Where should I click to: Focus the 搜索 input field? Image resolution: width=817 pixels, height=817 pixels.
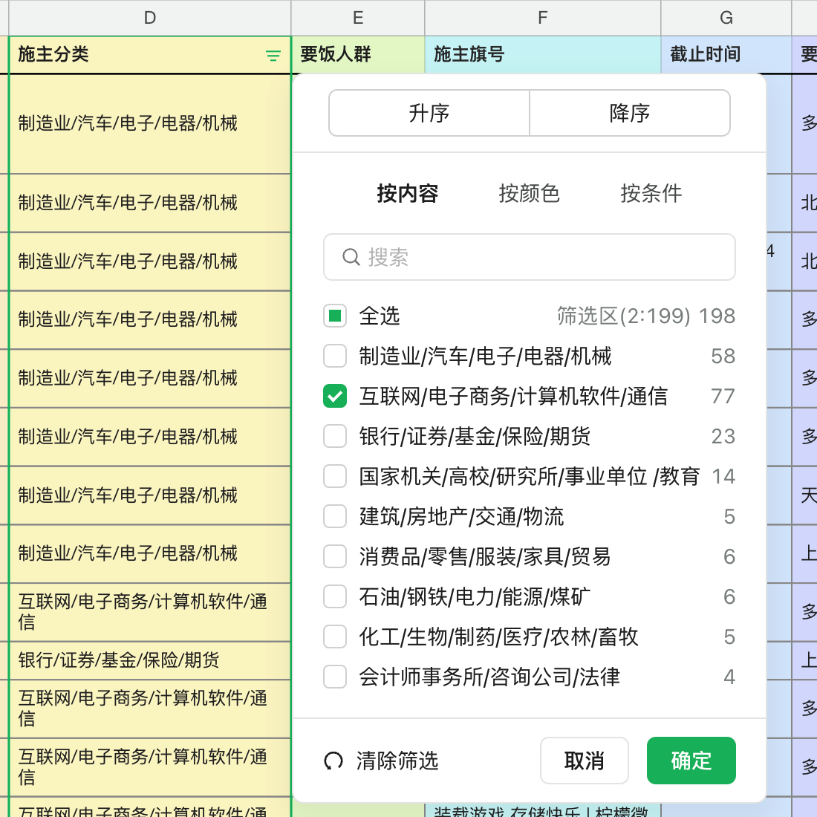point(542,258)
